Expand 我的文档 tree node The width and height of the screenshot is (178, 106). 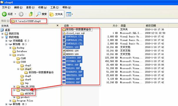coord(2,34)
